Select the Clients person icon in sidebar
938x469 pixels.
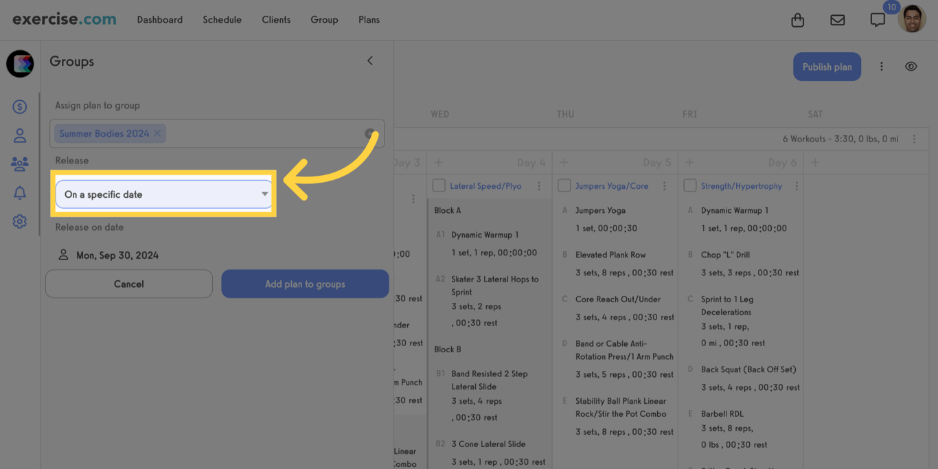coord(19,135)
